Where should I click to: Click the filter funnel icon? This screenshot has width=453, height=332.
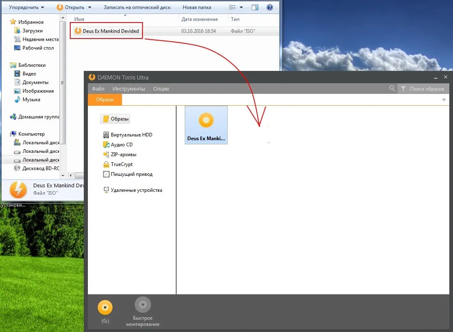pyautogui.click(x=403, y=89)
